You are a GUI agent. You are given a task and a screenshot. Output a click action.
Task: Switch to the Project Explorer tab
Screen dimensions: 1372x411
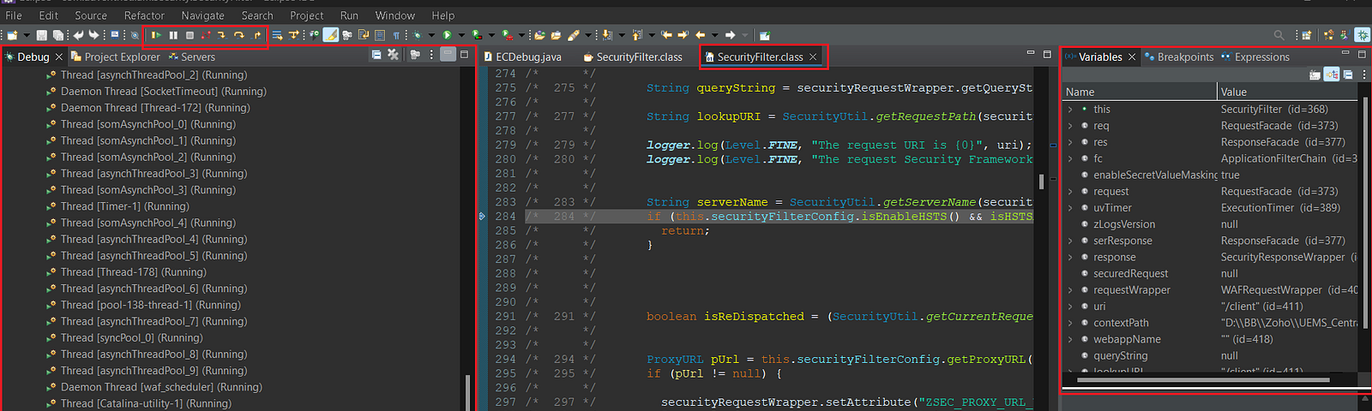coord(115,57)
